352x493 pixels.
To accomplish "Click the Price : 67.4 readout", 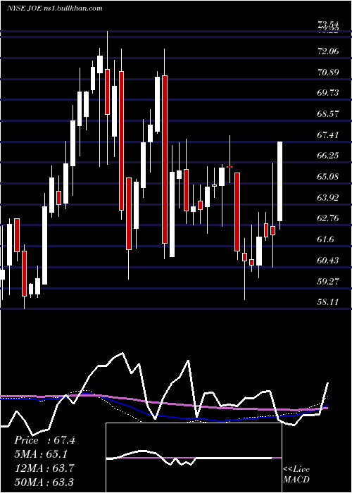I will point(44,440).
